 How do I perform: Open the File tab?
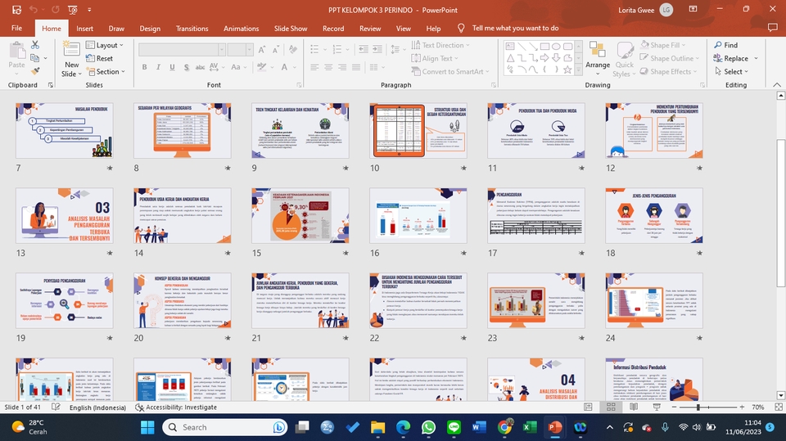coord(16,28)
